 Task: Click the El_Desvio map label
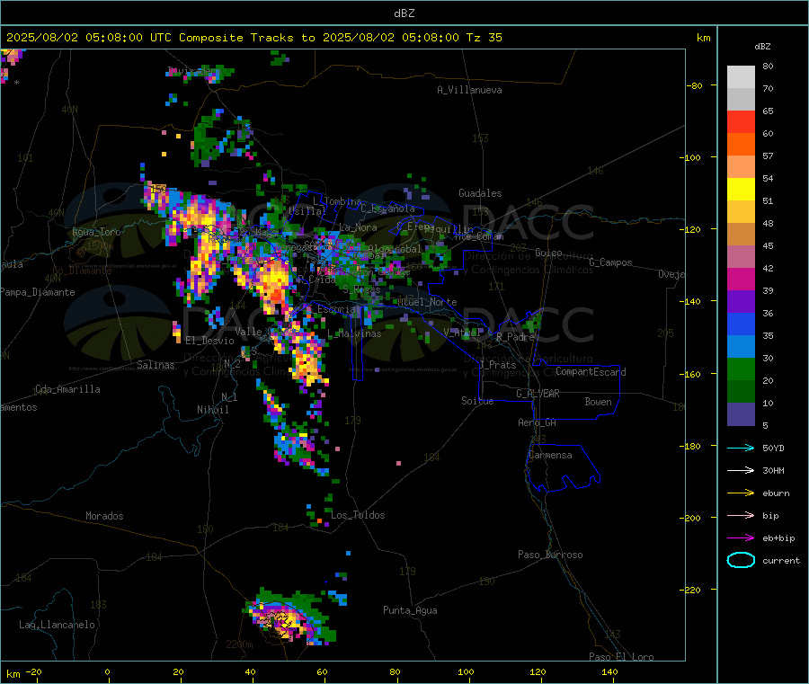click(x=210, y=341)
